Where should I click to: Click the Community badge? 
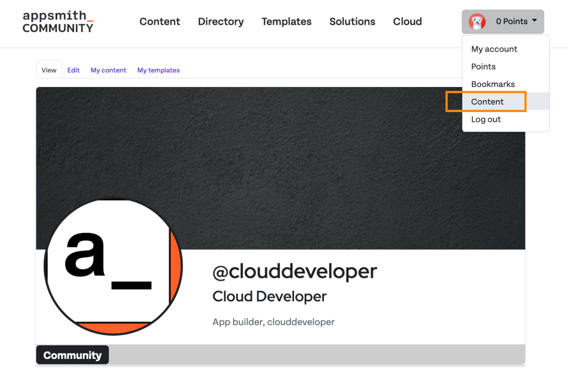coord(72,355)
